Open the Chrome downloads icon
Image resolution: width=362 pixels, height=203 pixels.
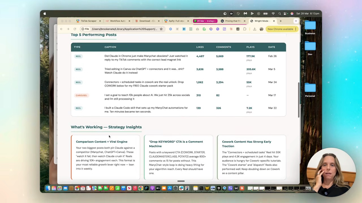click(x=255, y=29)
